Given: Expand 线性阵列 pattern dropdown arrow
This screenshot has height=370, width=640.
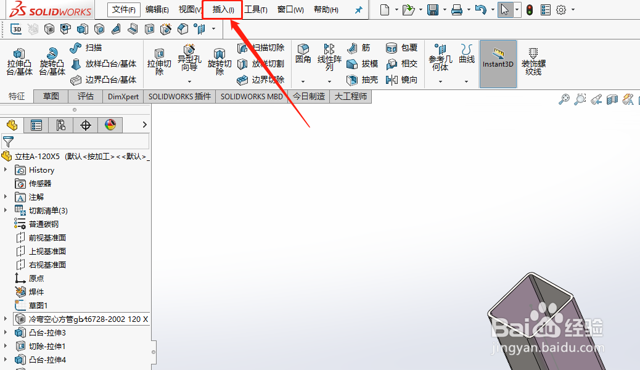Looking at the screenshot, I should click(x=329, y=81).
